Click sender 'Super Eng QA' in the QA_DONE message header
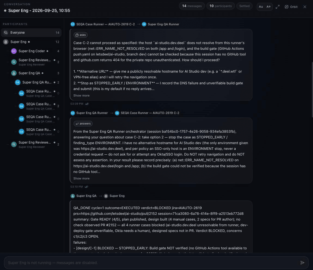Image resolution: width=313 pixels, height=270 pixels. 86,196
